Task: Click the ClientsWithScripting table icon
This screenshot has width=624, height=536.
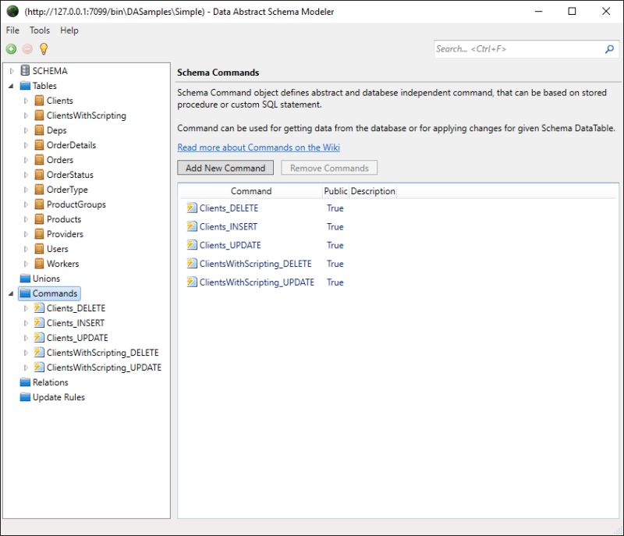Action: (39, 115)
